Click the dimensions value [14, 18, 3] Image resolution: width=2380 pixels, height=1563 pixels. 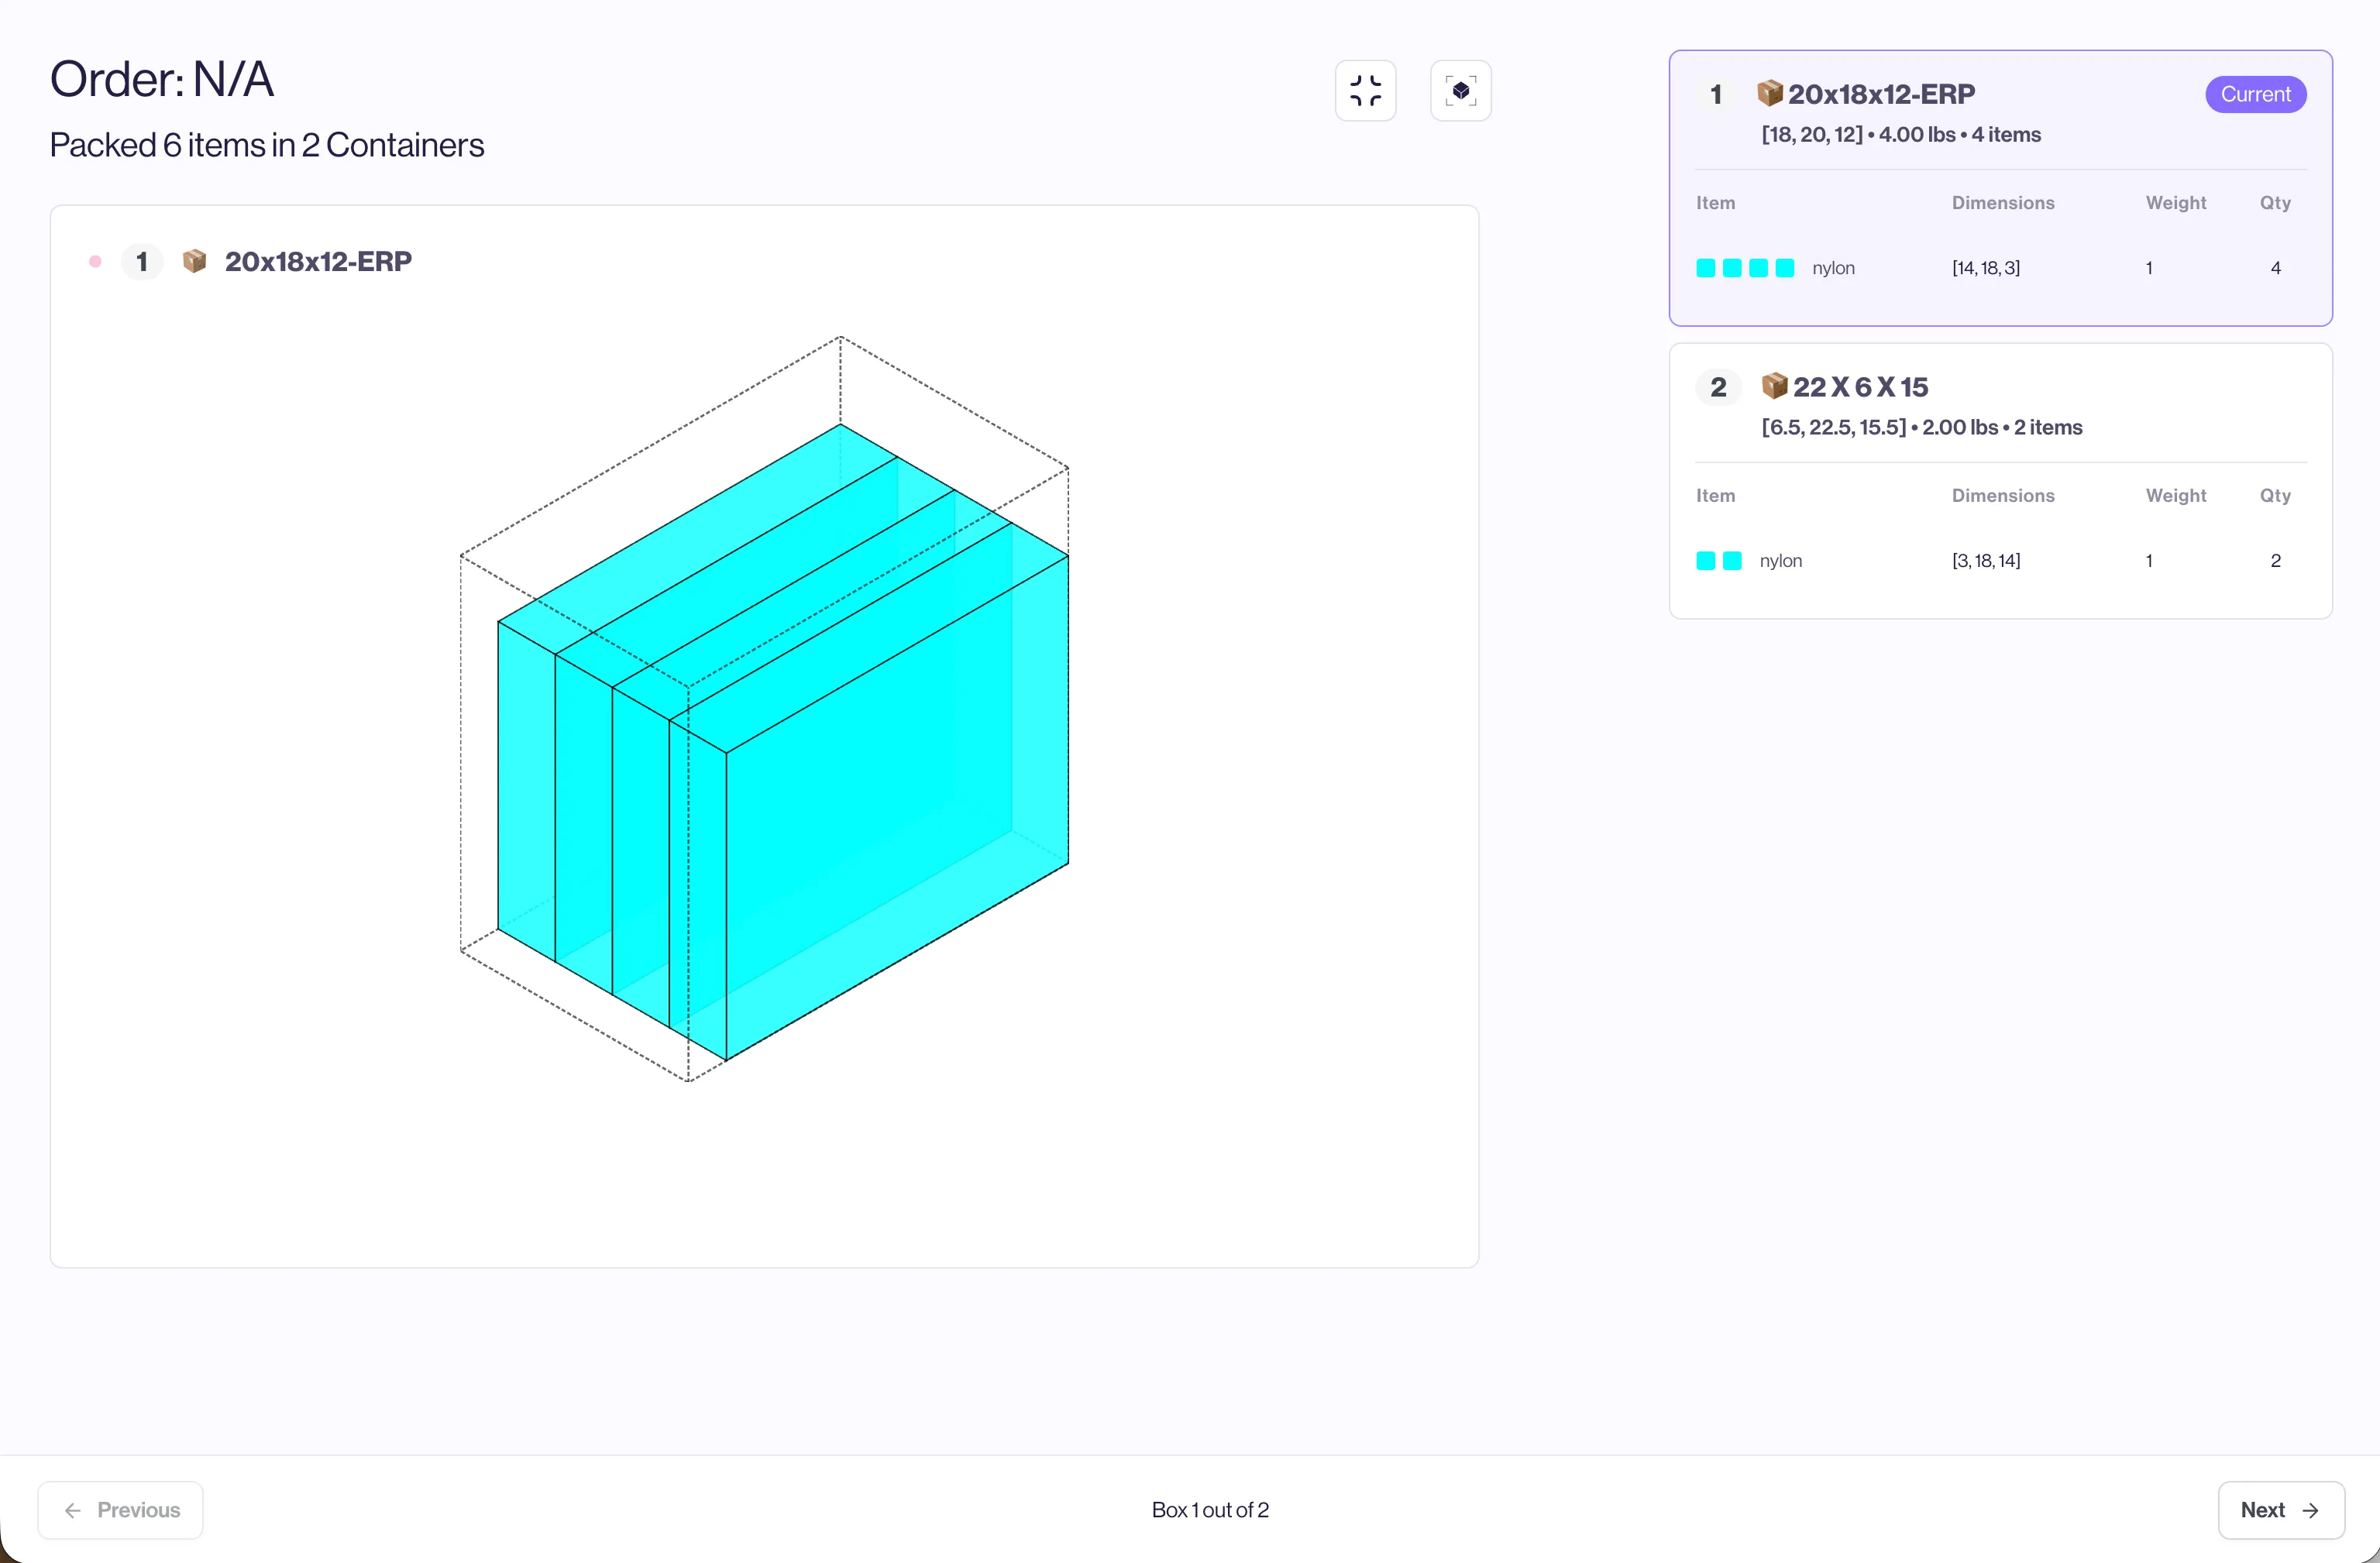(1985, 268)
